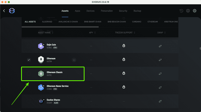The image size is (201, 112).
Task: Click the Exodus logo icon
Action: click(x=12, y=11)
